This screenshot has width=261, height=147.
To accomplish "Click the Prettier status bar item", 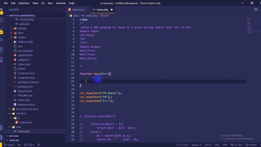I will click(x=251, y=145).
